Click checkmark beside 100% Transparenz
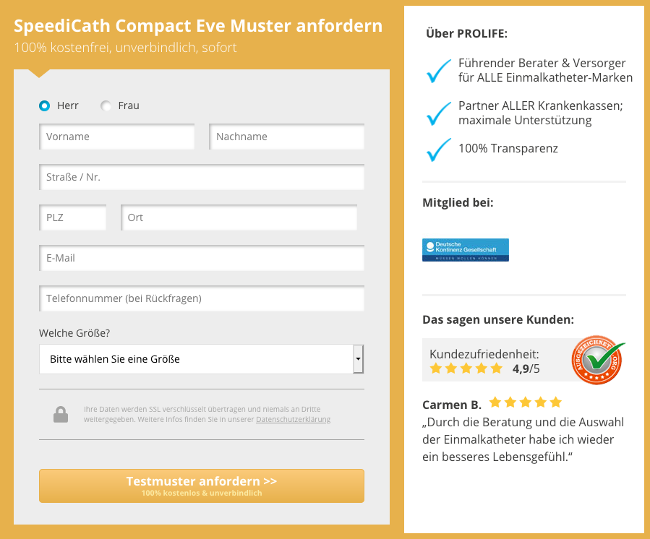650x539 pixels. pos(439,150)
